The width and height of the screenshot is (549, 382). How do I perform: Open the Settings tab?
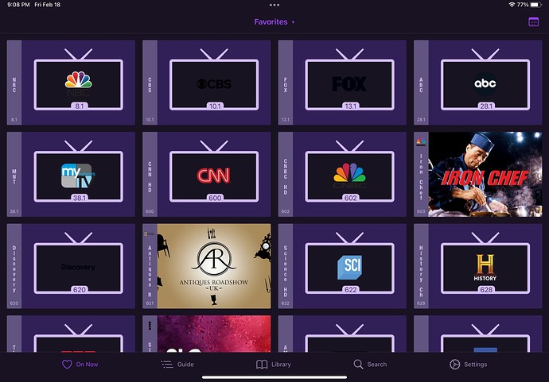coord(468,365)
